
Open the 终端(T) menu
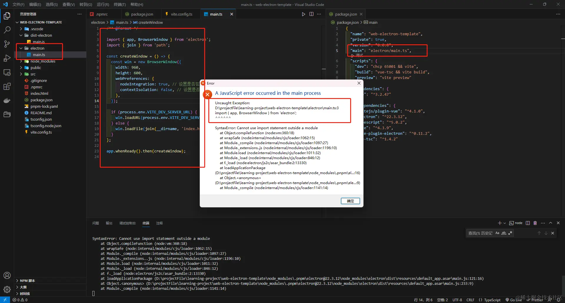click(x=119, y=4)
